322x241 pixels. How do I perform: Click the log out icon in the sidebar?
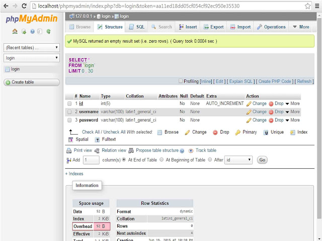click(24, 31)
